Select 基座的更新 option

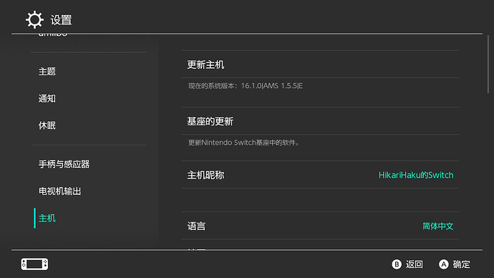coord(320,121)
